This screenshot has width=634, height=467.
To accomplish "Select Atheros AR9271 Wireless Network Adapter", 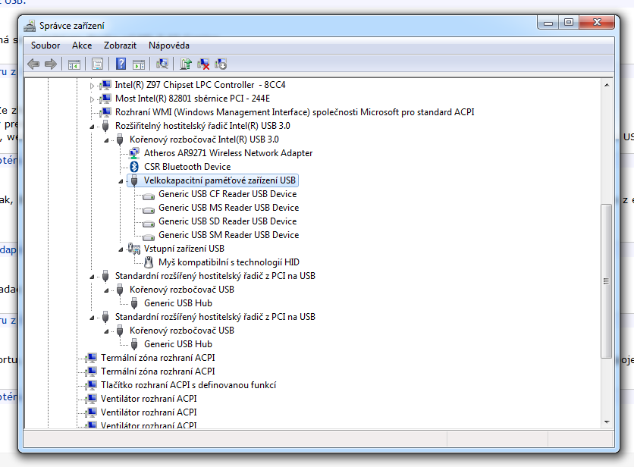I will [228, 153].
